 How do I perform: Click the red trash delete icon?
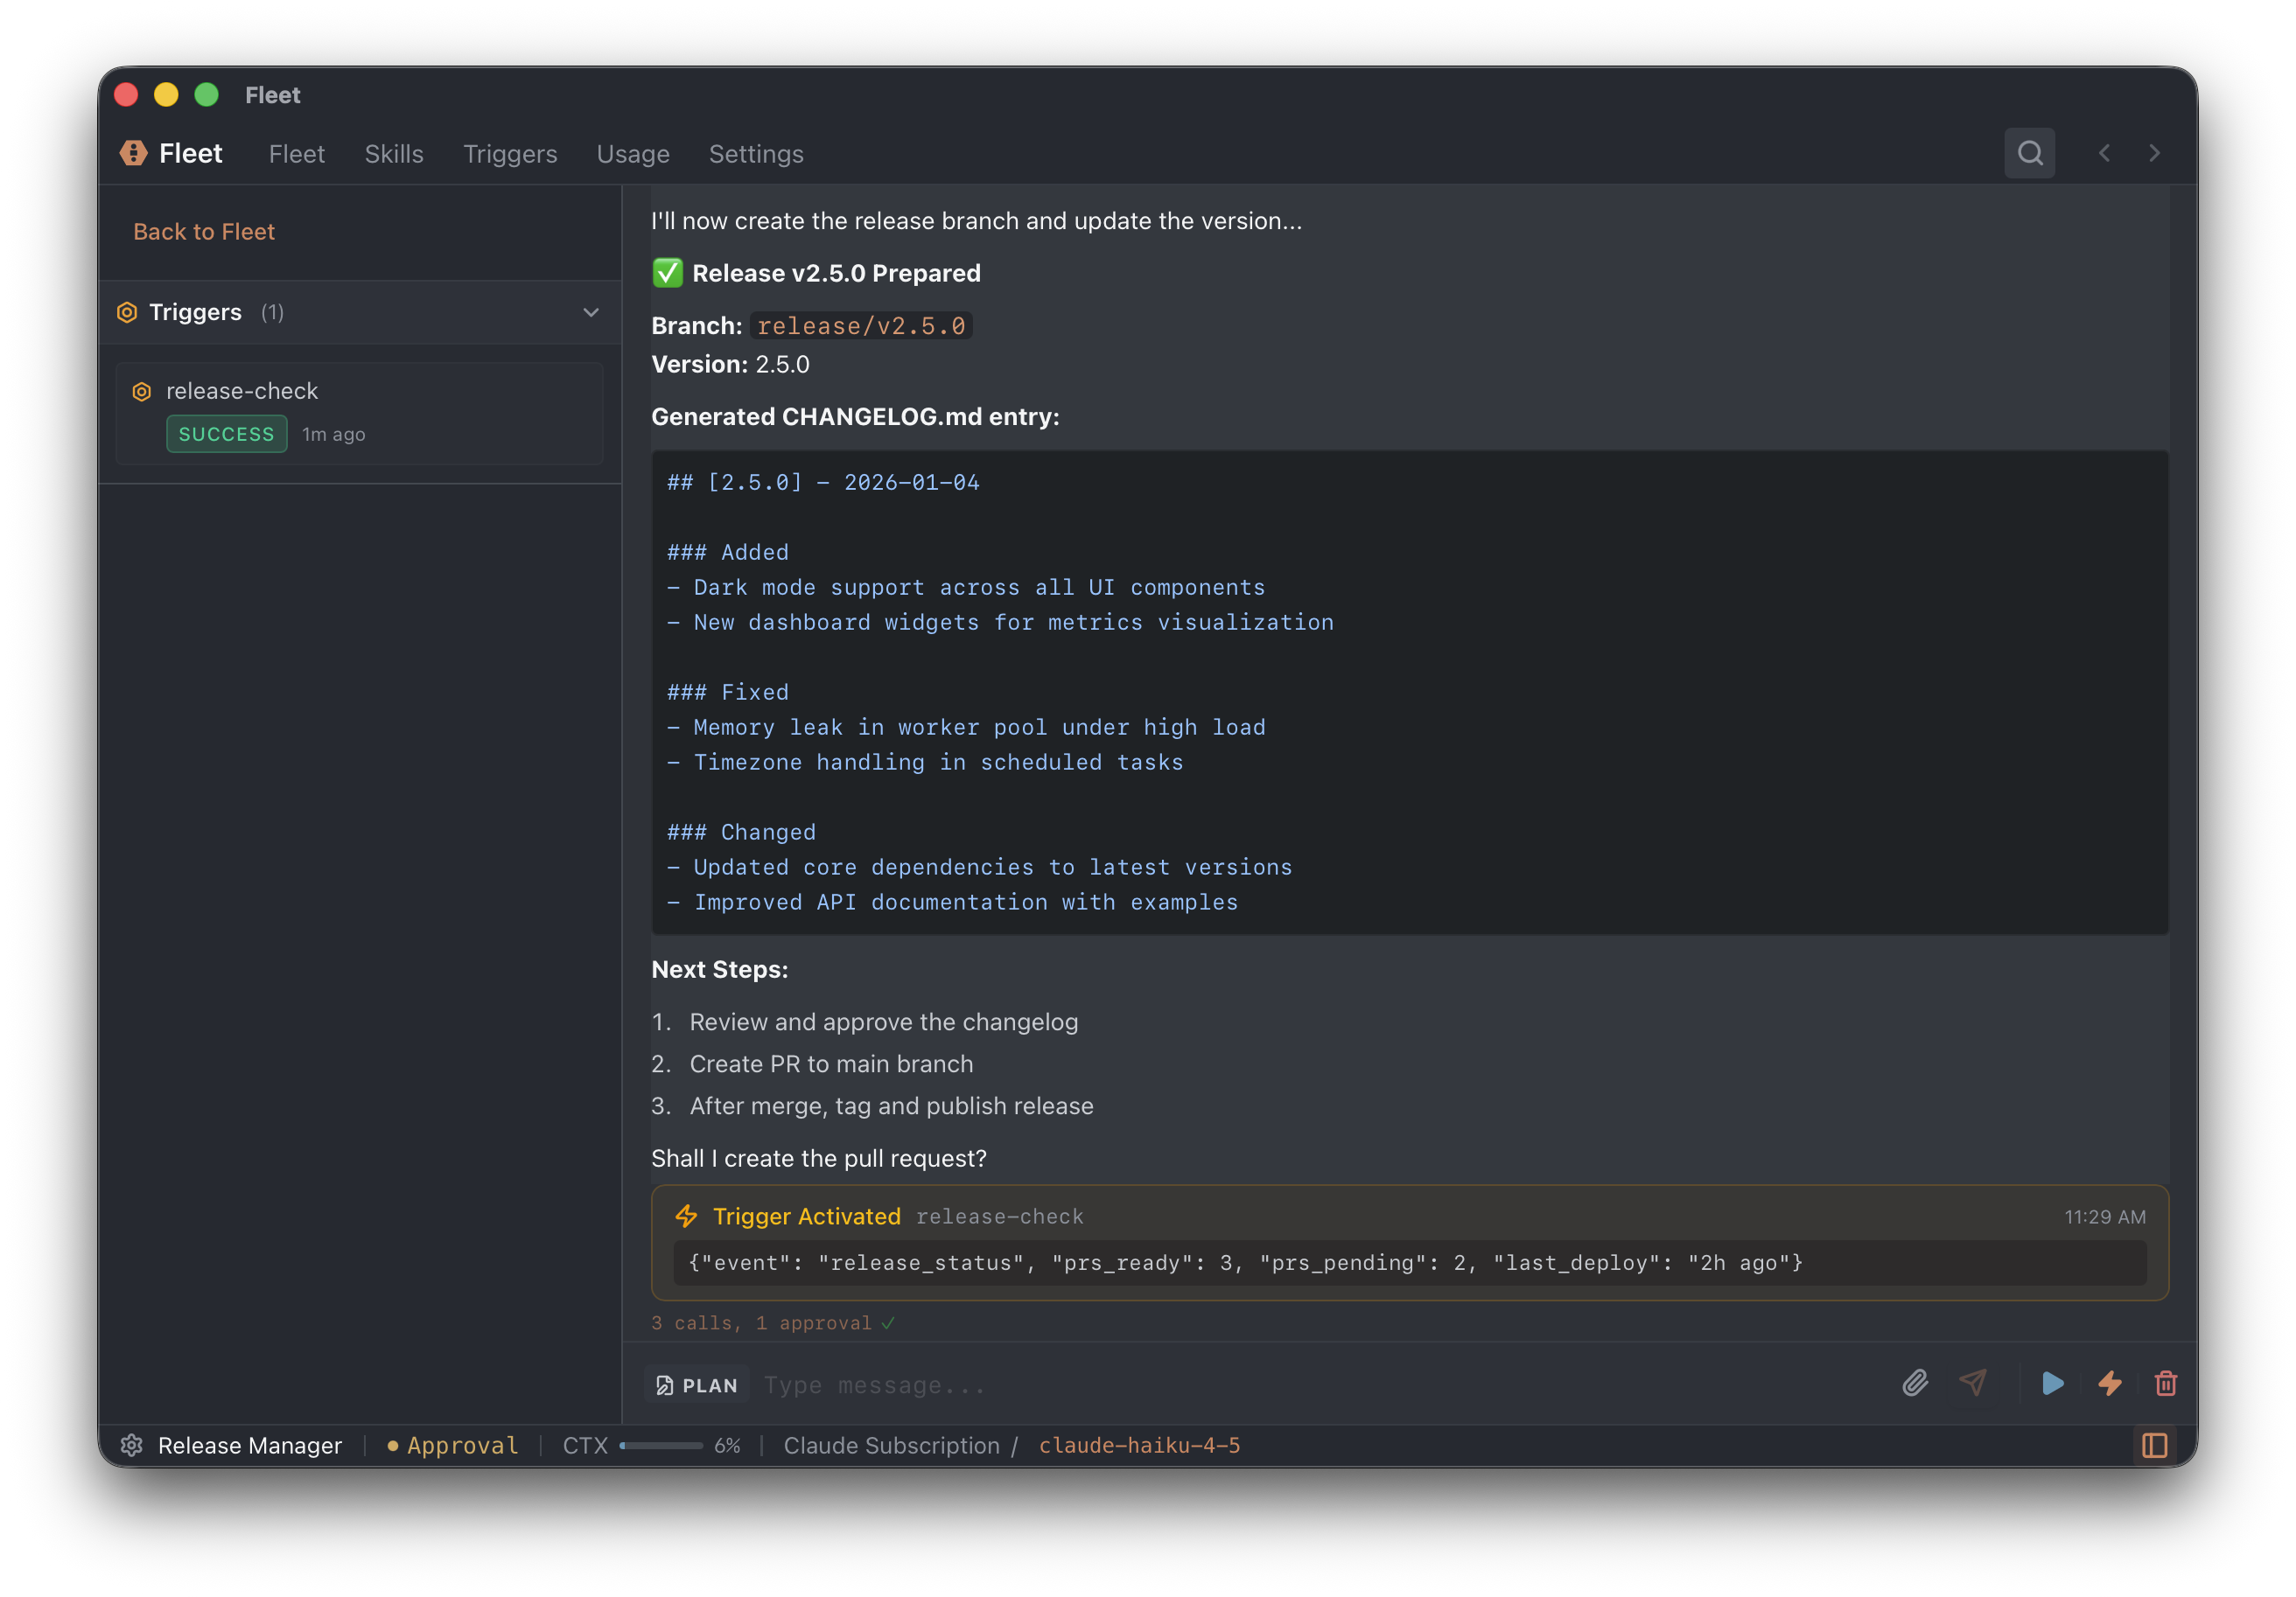point(2166,1383)
